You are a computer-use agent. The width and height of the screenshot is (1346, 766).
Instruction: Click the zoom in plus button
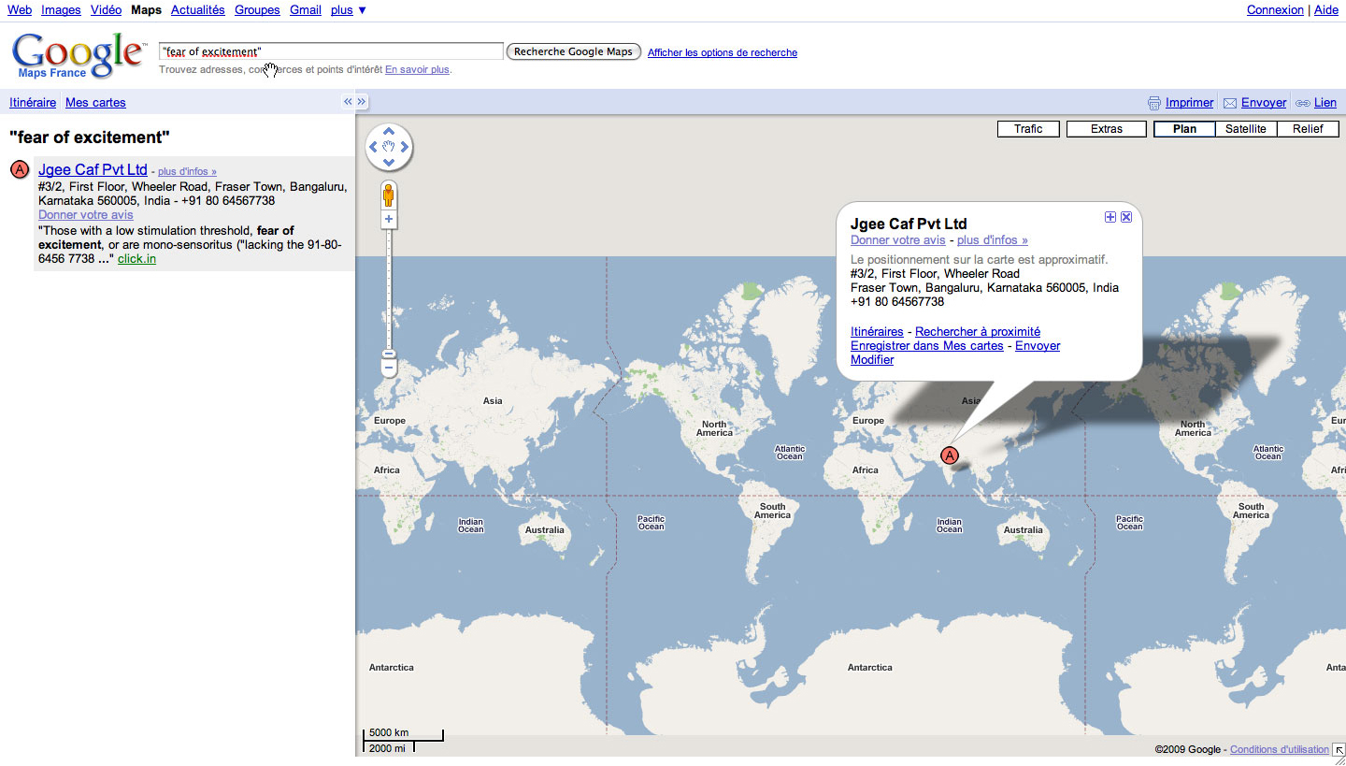[x=389, y=220]
